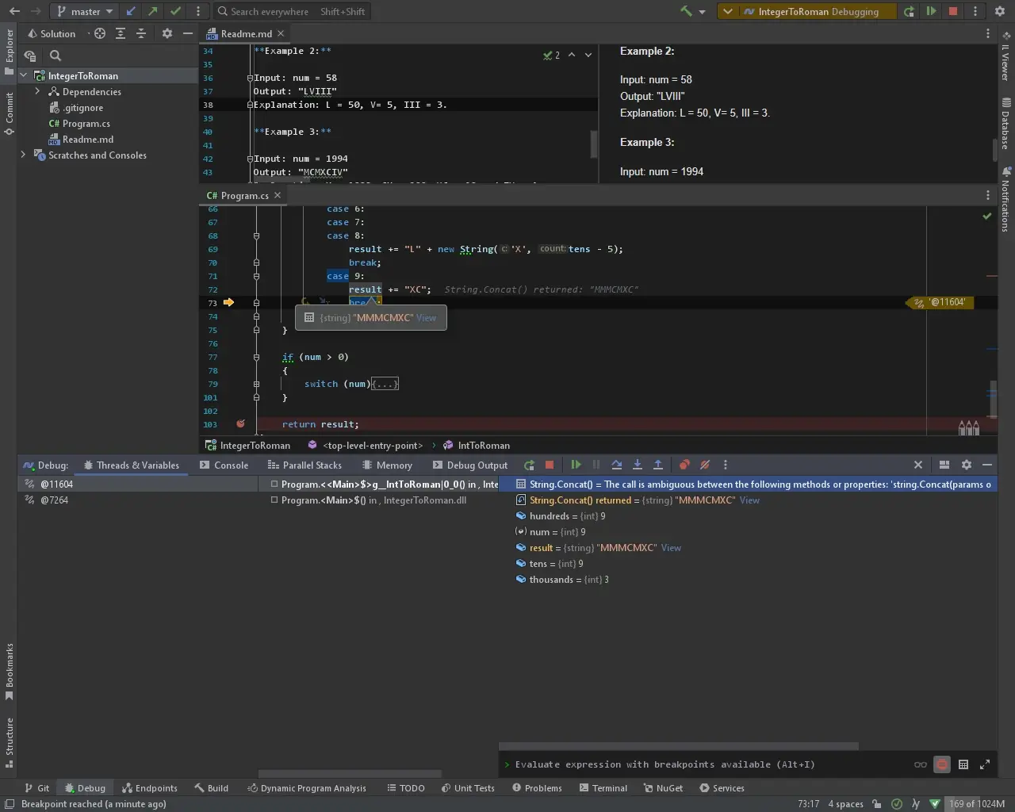Click the Update Project blue arrow icon

coord(131,11)
